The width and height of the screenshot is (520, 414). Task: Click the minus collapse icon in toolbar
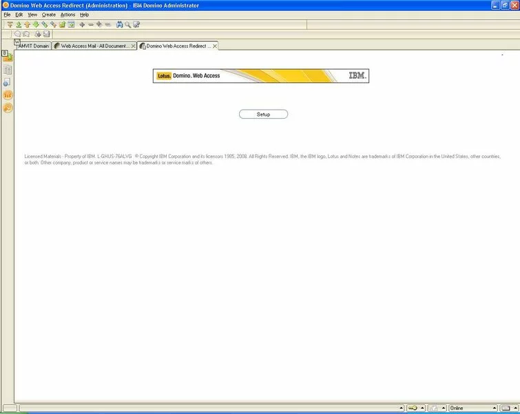click(90, 24)
